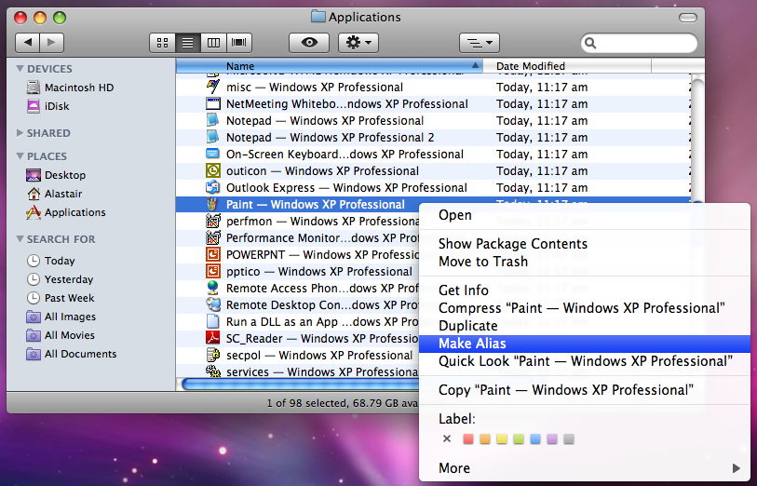
Task: Choose Make Alias menu item
Action: coord(585,344)
